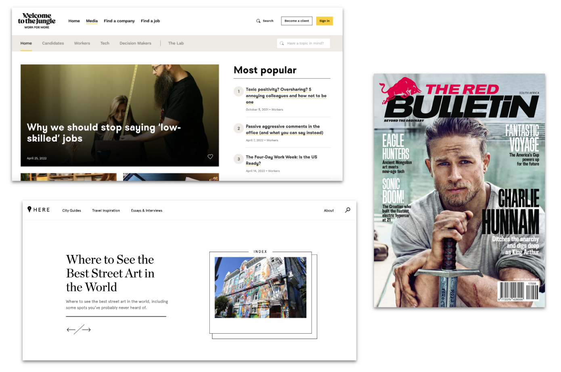Select the Tech tab
The height and width of the screenshot is (372, 561).
tap(105, 43)
